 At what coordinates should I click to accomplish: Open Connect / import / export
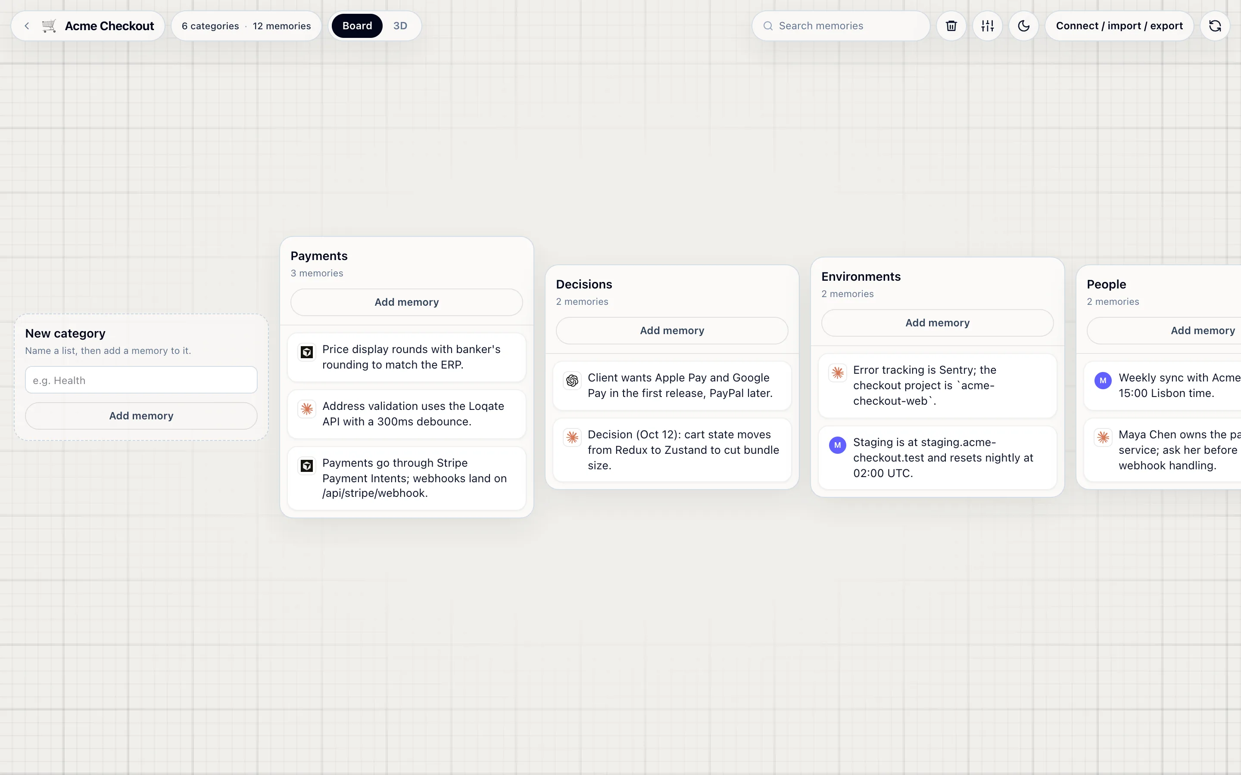click(x=1119, y=26)
